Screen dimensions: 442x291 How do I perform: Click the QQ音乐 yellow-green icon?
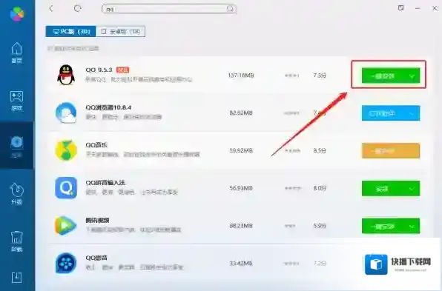66,150
